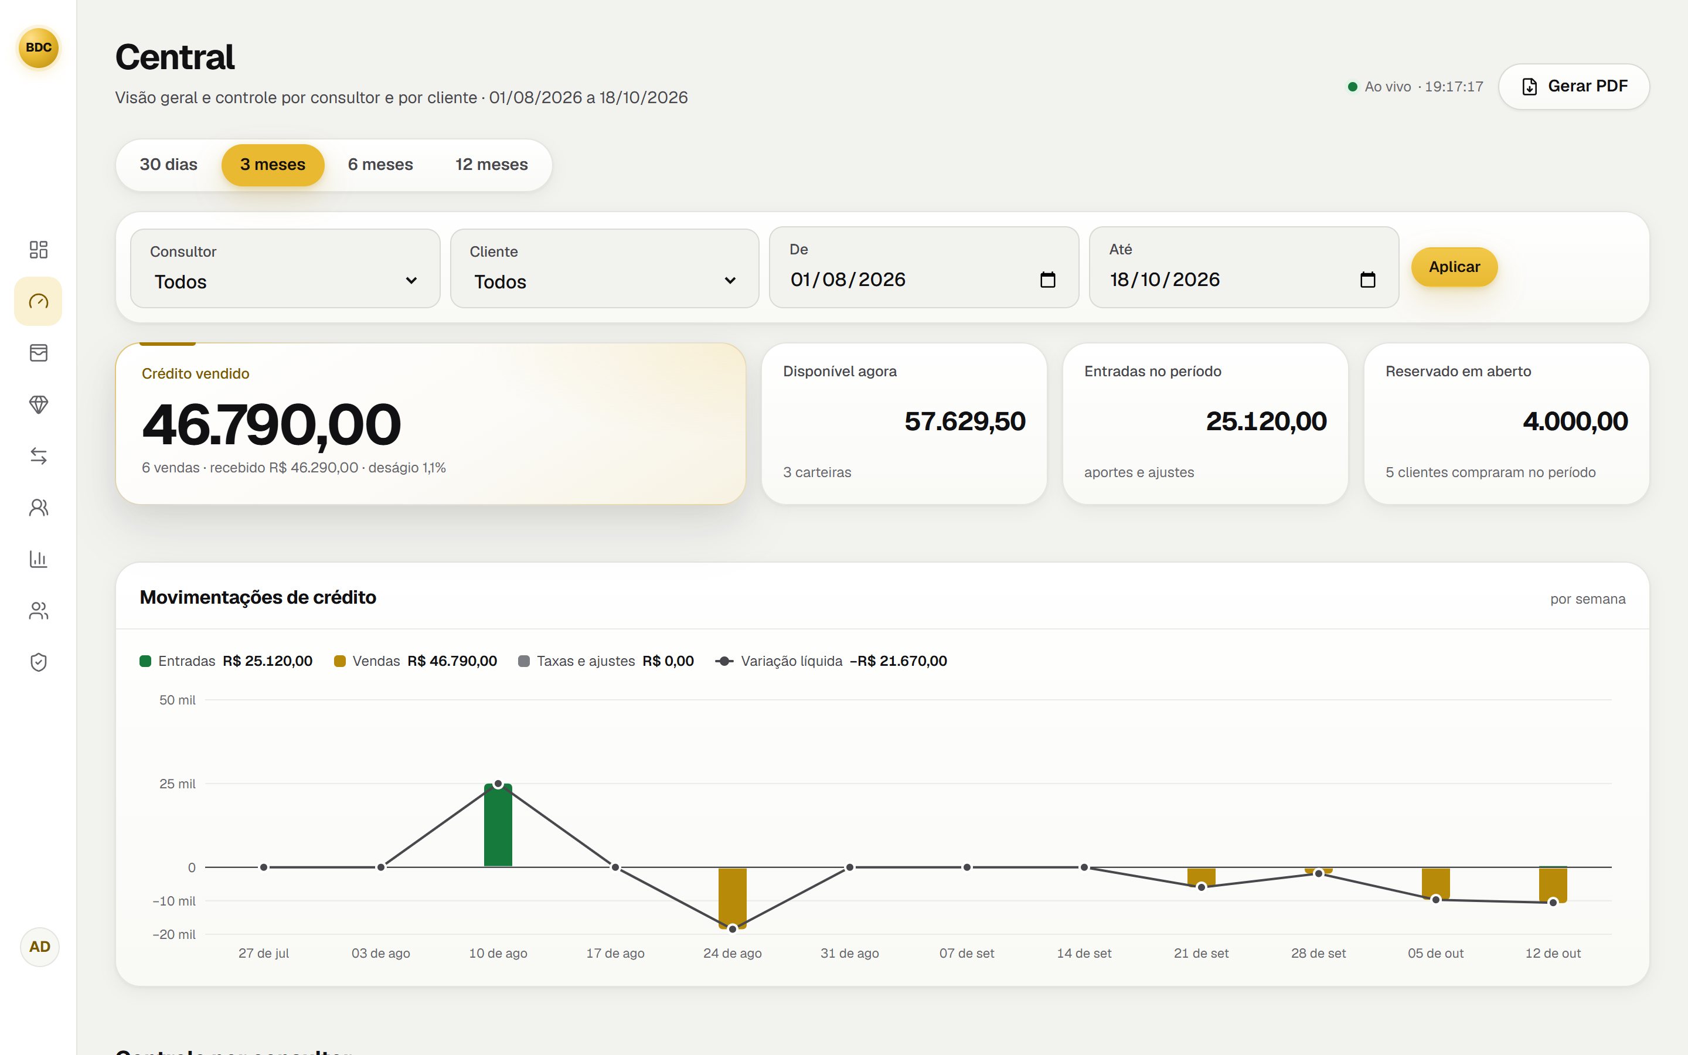Click the Disponível agora value 57.629,50
The image size is (1688, 1055).
965,421
